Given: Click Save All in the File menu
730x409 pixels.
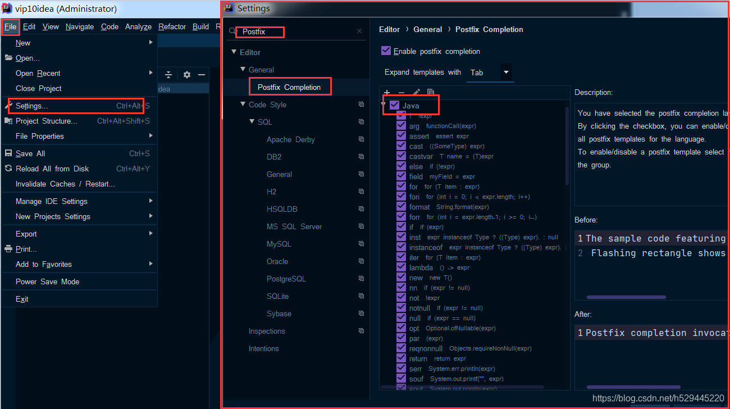Looking at the screenshot, I should (x=79, y=153).
